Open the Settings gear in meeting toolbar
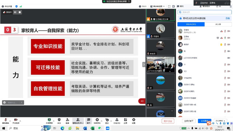The width and height of the screenshot is (233, 131). pyautogui.click(x=134, y=121)
